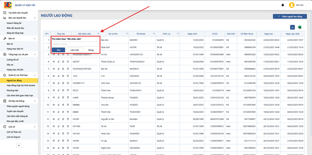Edit the nv999 employee row
Screen dimensions: 312x155
tap(59, 98)
